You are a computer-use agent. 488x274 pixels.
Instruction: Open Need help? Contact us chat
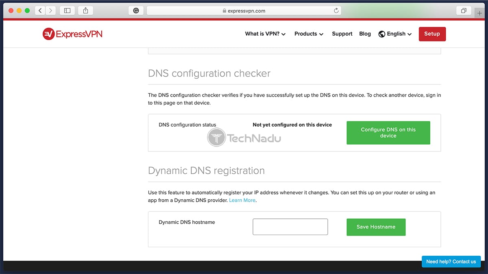pyautogui.click(x=451, y=261)
